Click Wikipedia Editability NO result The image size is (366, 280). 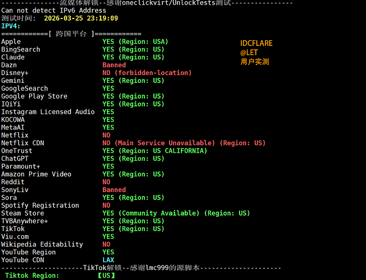click(106, 244)
